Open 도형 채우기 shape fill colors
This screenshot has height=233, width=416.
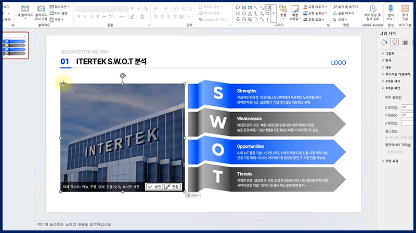(x=315, y=7)
